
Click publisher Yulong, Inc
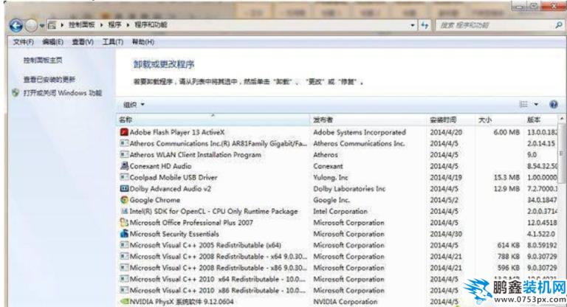point(331,177)
